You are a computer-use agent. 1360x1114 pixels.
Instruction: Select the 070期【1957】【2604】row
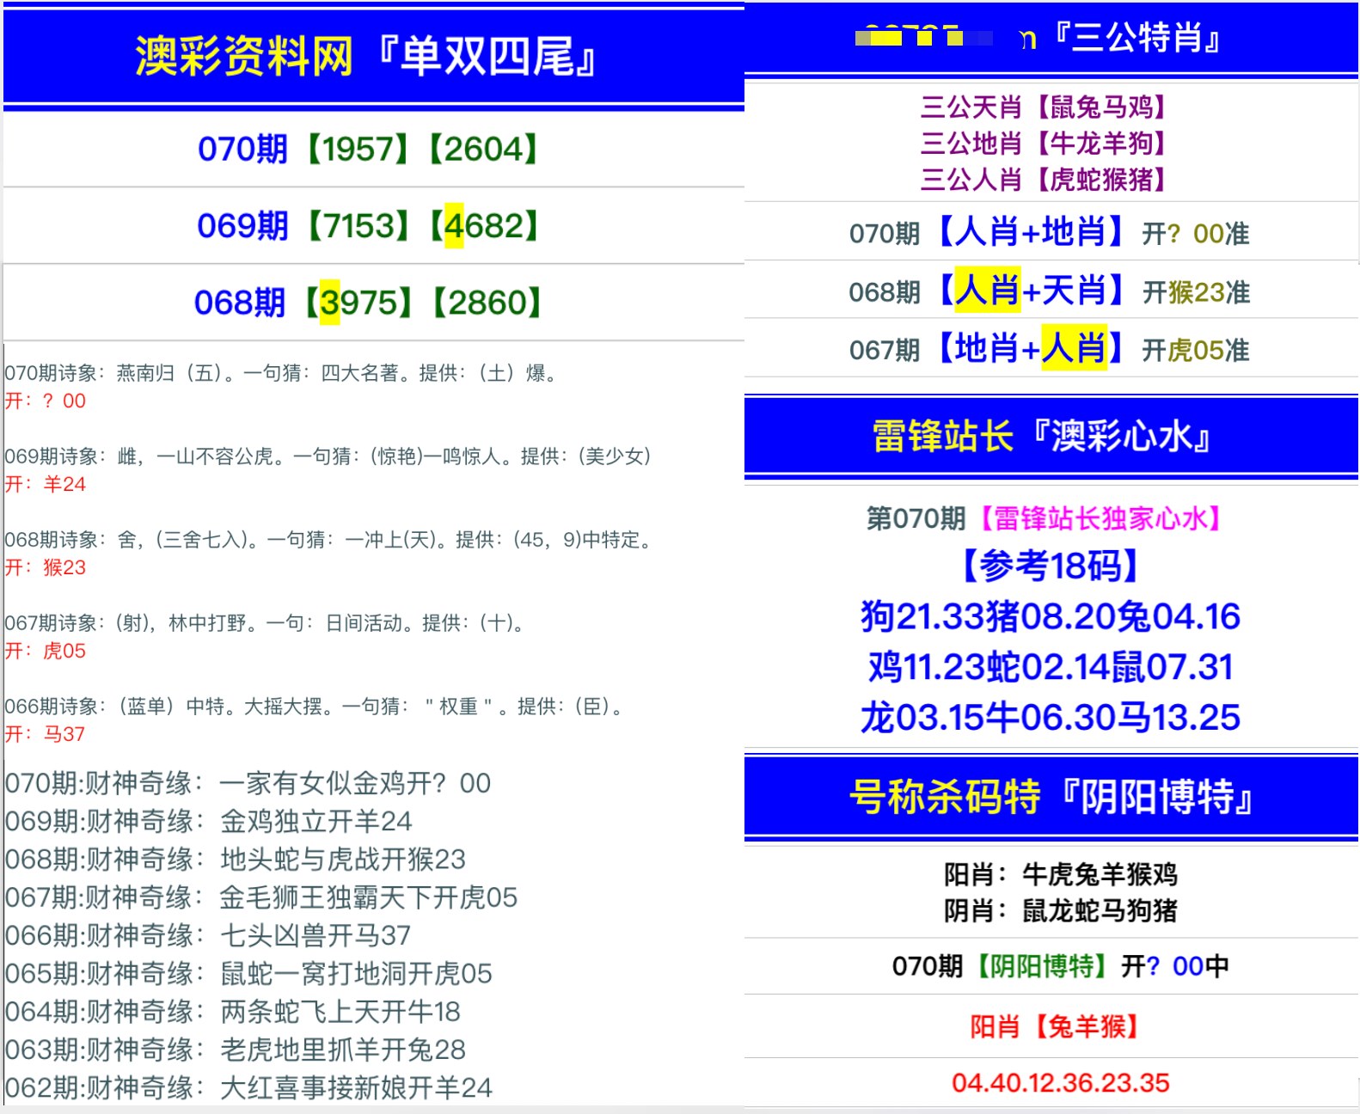point(368,150)
